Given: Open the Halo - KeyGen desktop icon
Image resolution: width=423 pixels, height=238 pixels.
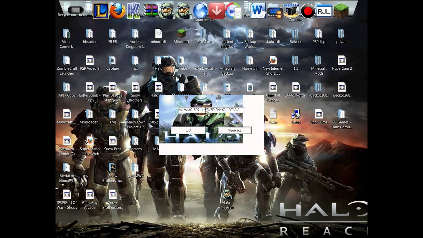Looking at the screenshot, I should tap(227, 199).
